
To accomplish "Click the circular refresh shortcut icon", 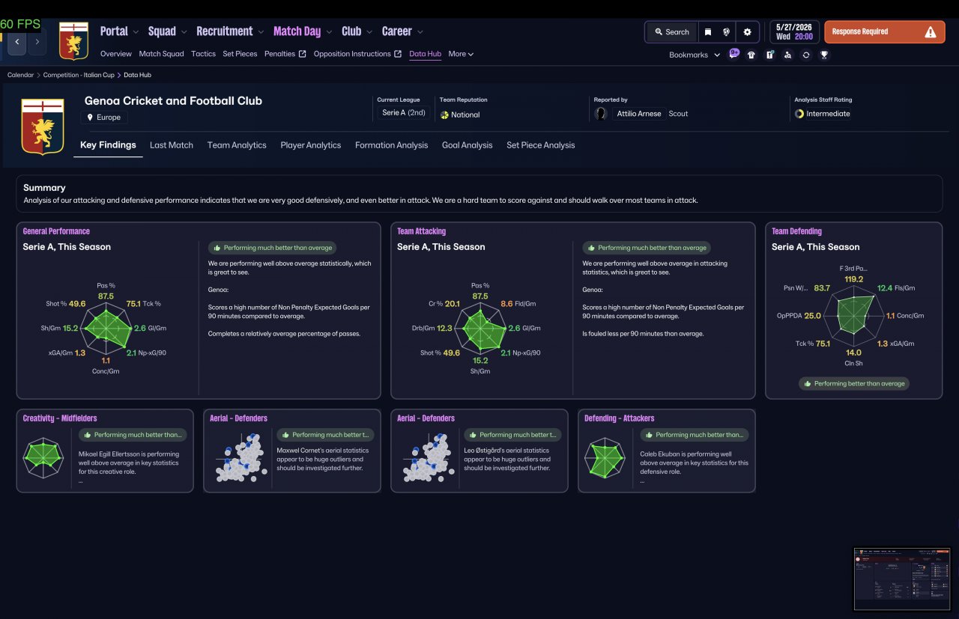I will click(x=805, y=55).
